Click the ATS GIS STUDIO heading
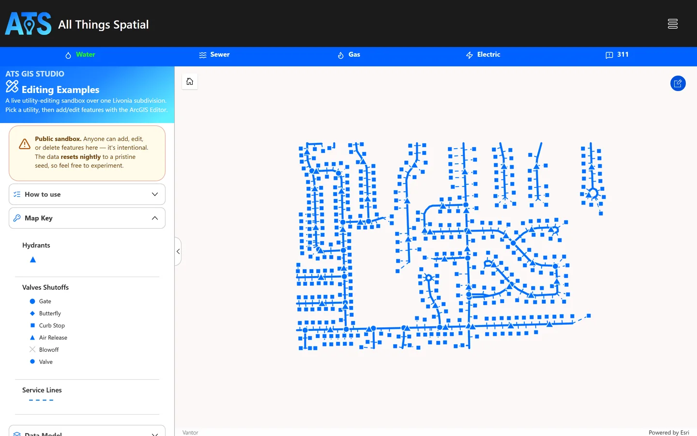The height and width of the screenshot is (436, 697). coord(35,74)
